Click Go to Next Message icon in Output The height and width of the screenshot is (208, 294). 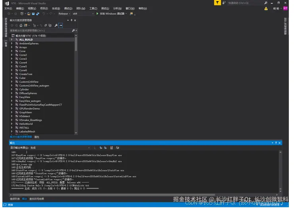pos(105,148)
